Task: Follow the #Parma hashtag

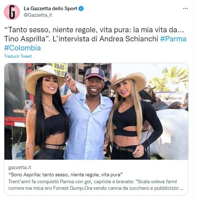Action: [x=173, y=39]
